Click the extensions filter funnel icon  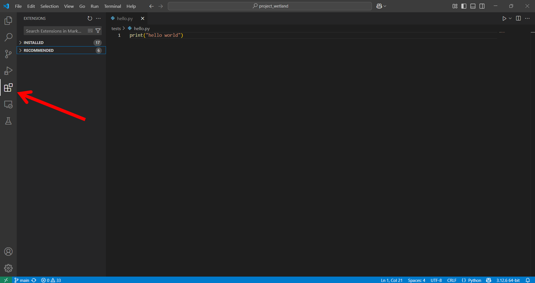(98, 31)
